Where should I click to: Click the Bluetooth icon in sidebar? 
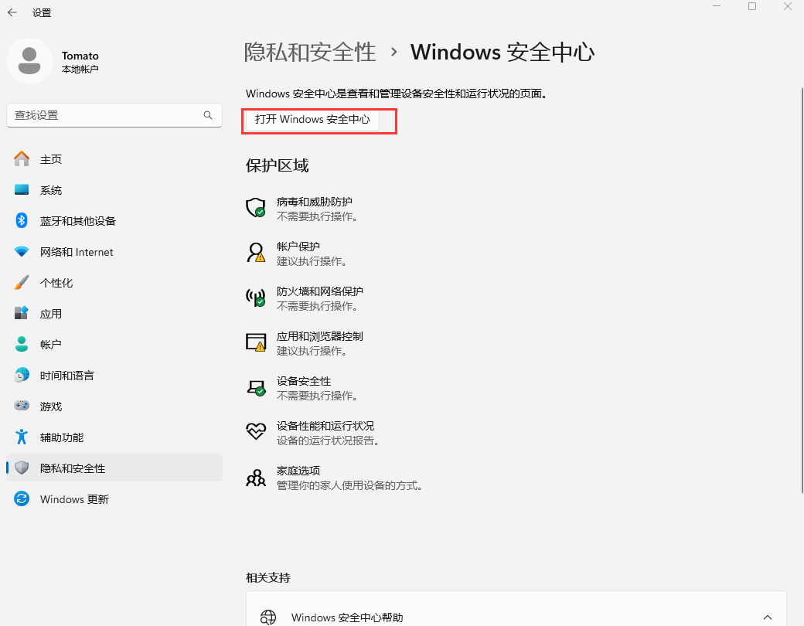click(x=22, y=221)
